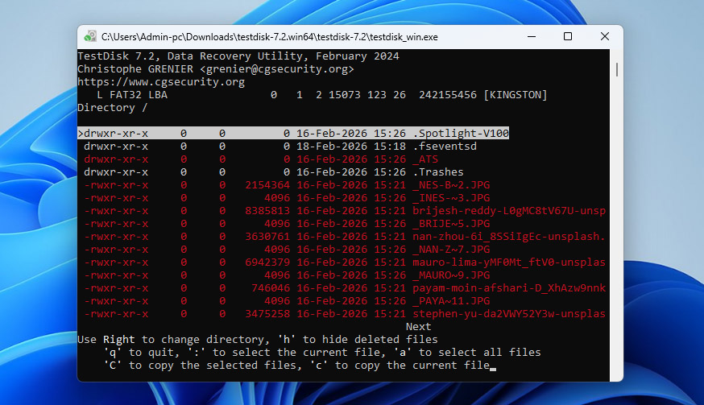
Task: Click the 18-Feb-2026 15:18 date entry
Action: (351, 147)
